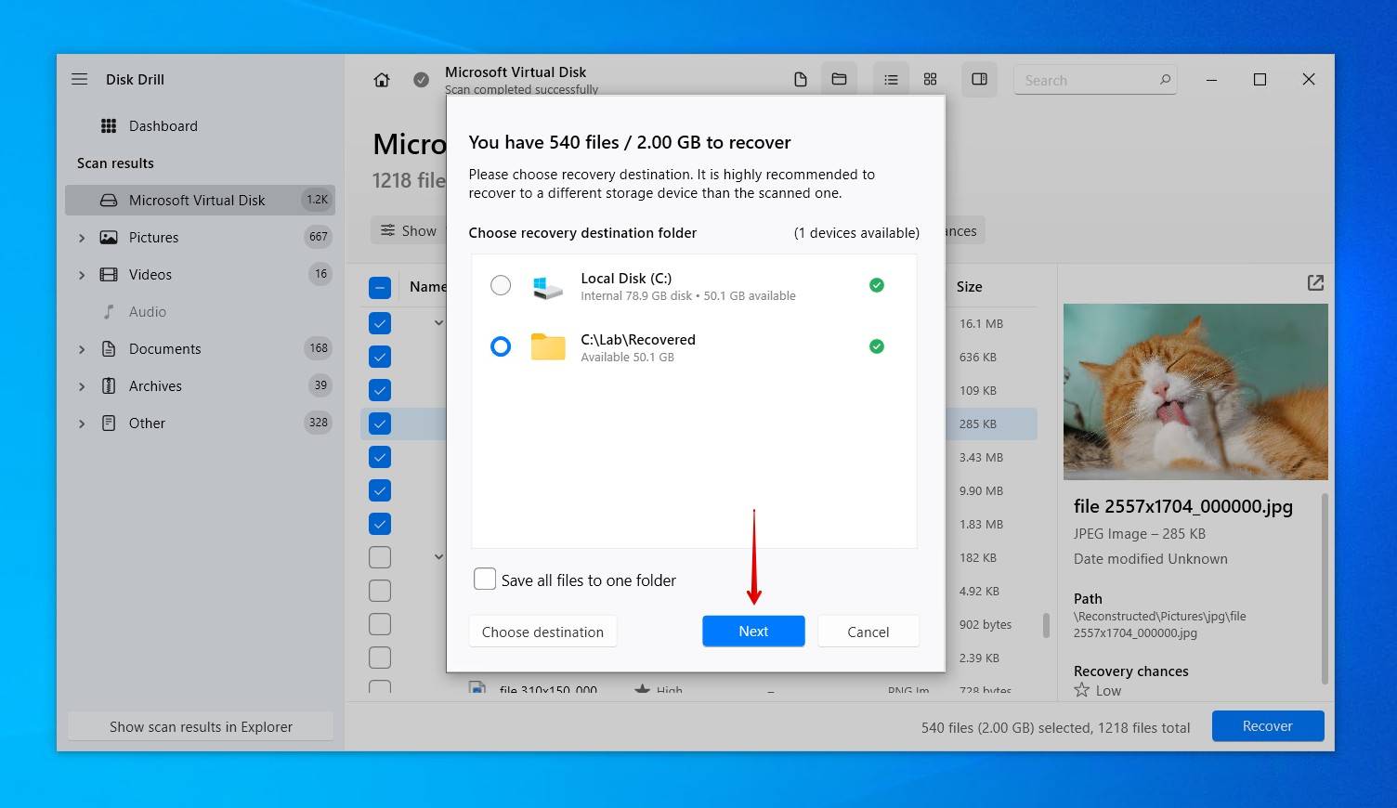The width and height of the screenshot is (1397, 808).
Task: Select the list view layout icon
Action: coord(891,80)
